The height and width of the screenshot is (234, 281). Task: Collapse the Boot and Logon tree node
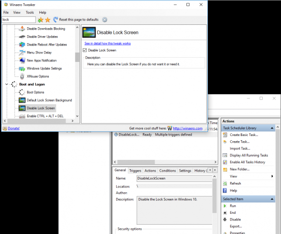coord(7,84)
